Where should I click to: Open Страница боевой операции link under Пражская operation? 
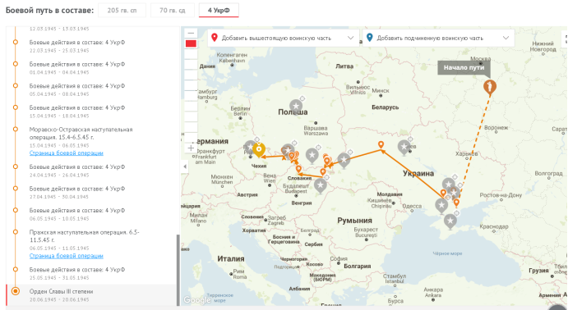point(67,256)
